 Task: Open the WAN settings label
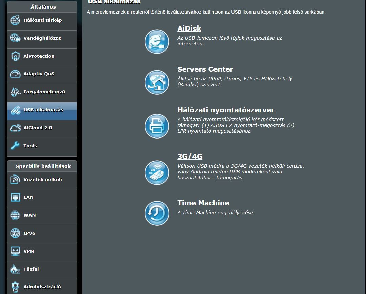tap(29, 215)
